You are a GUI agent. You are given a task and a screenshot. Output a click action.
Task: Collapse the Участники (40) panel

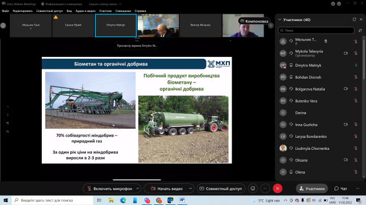coord(280,20)
